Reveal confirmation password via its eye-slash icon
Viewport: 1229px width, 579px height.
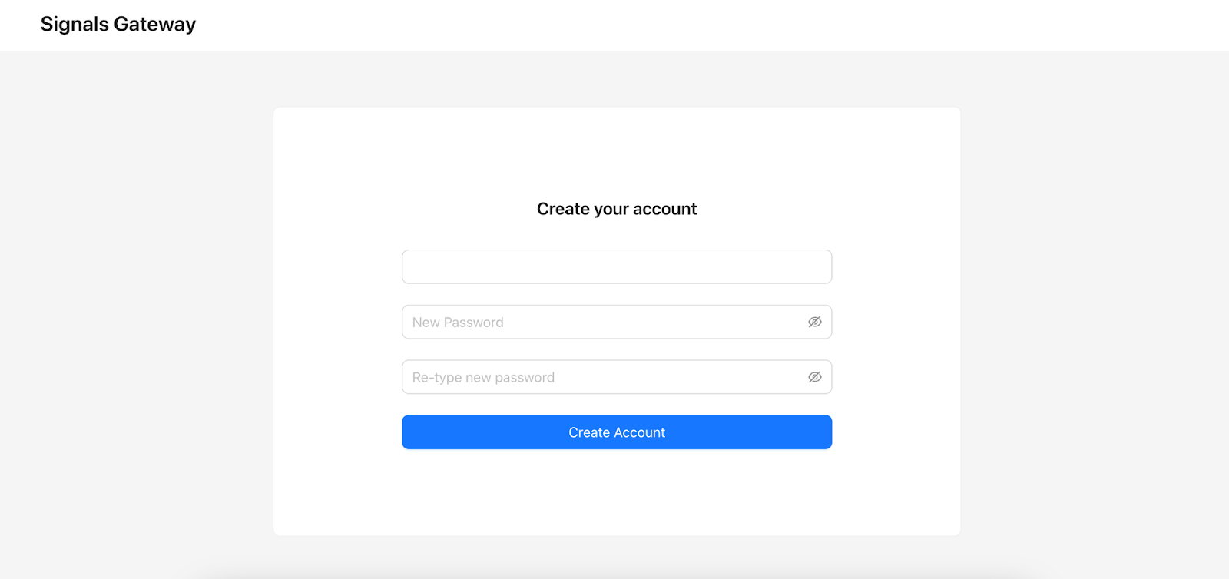pyautogui.click(x=815, y=377)
